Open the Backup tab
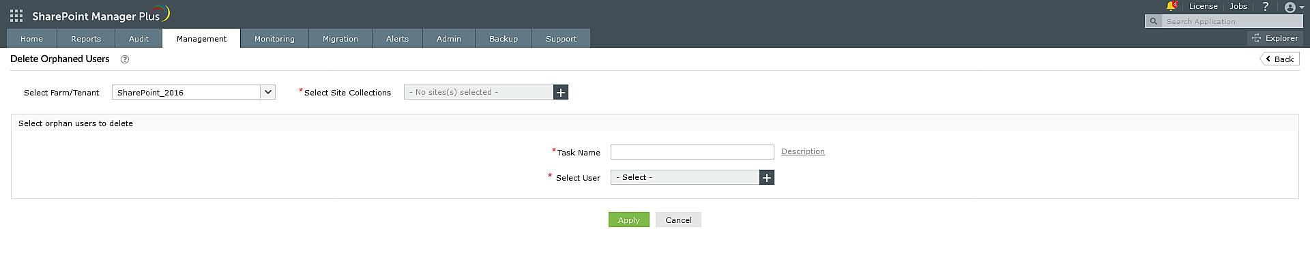The height and width of the screenshot is (272, 1310). (x=504, y=39)
